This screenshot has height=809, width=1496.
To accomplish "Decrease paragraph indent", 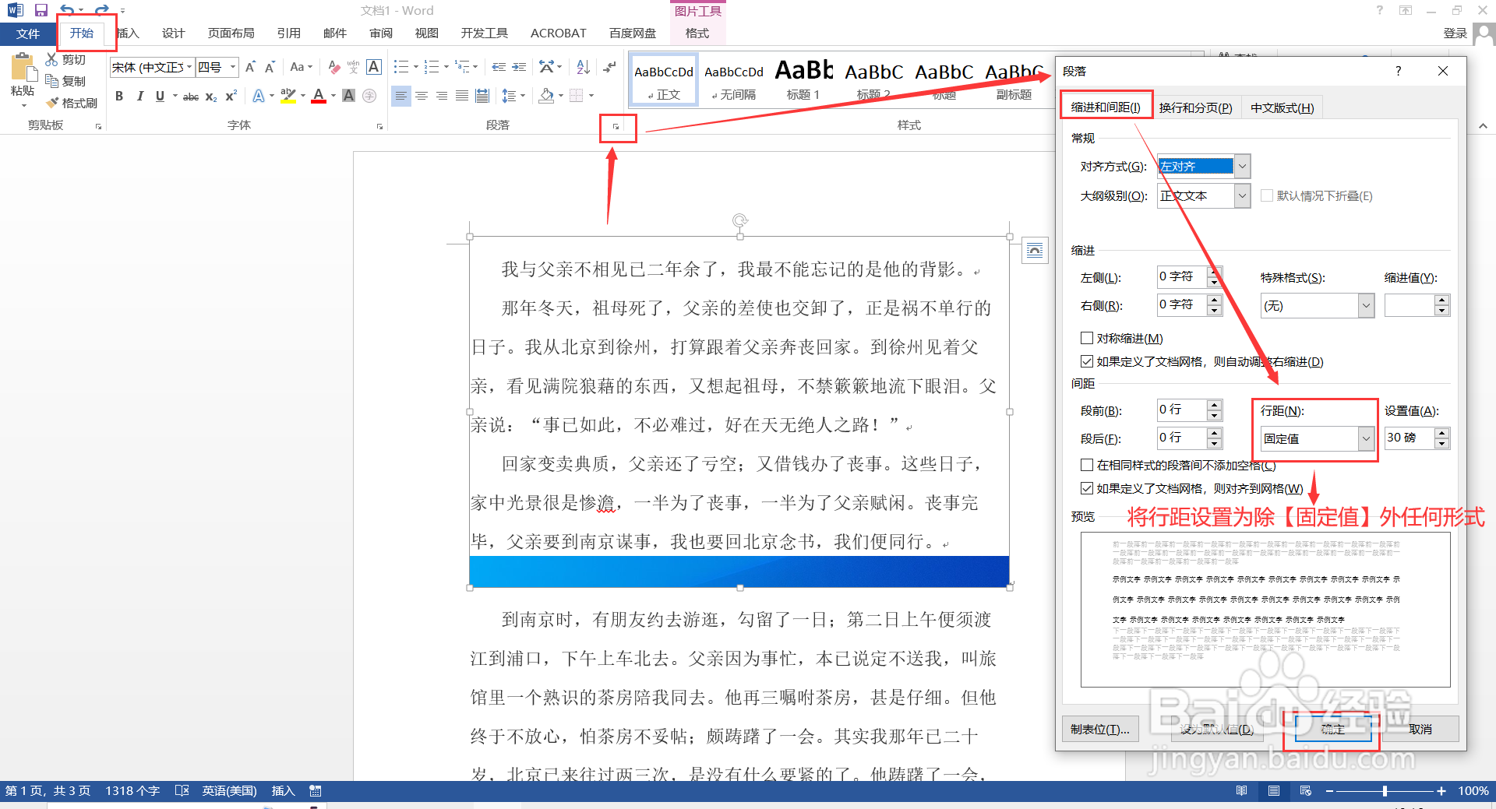I will tap(499, 67).
